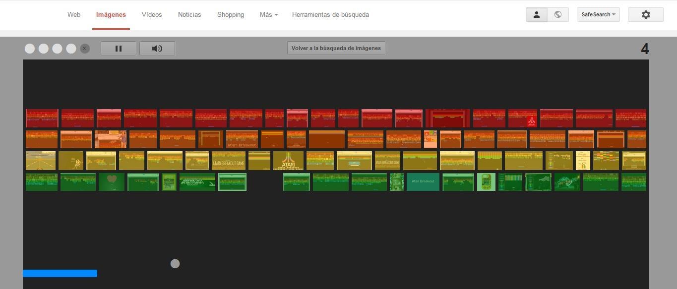Click Volver a la búsqueda de imágenes
The width and height of the screenshot is (677, 289).
336,48
